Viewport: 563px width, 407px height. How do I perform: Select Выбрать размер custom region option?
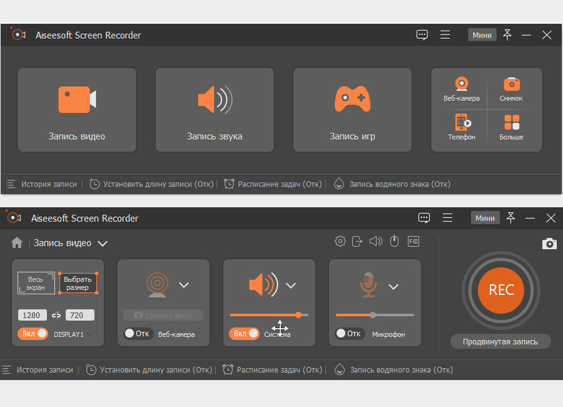[78, 283]
